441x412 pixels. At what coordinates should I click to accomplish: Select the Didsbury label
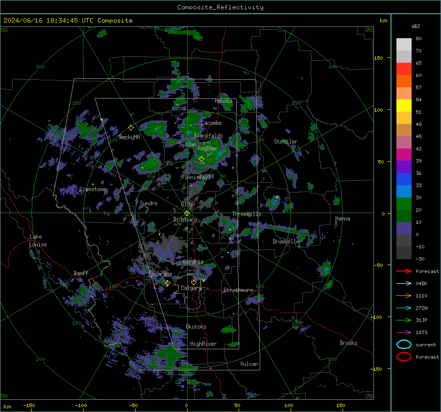(x=185, y=219)
